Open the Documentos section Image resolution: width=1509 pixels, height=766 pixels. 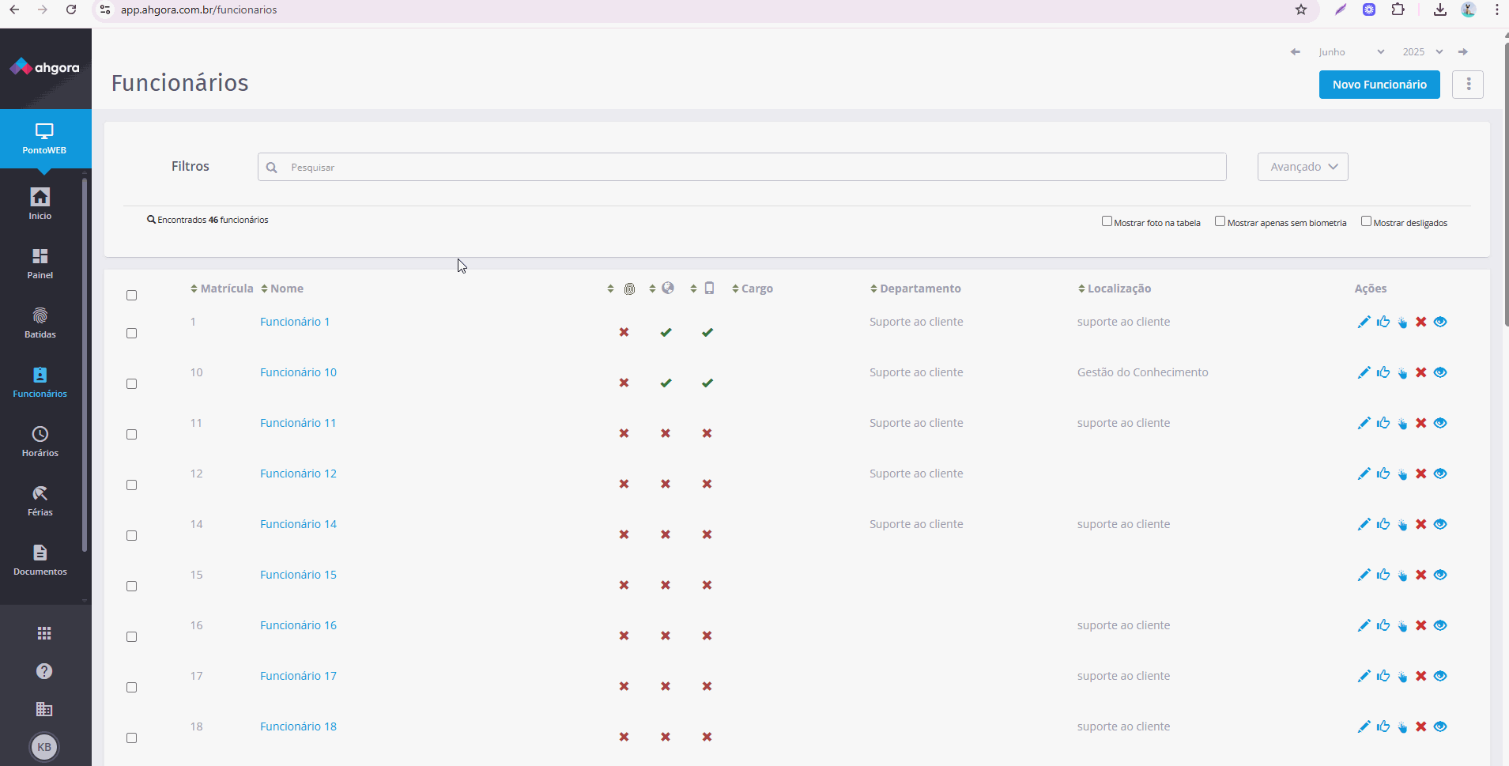click(40, 560)
